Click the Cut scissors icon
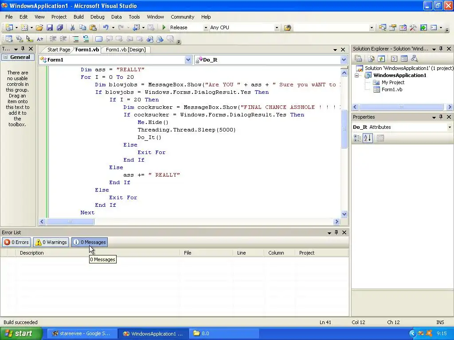The height and width of the screenshot is (340, 454). [x=72, y=27]
